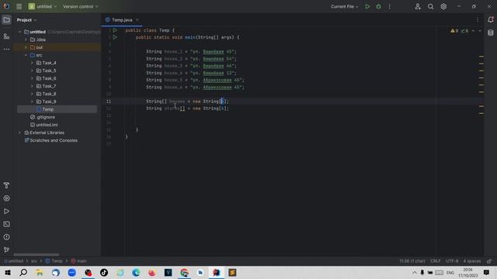This screenshot has width=497, height=279.
Task: Open the Project view dropdown
Action: tap(26, 20)
